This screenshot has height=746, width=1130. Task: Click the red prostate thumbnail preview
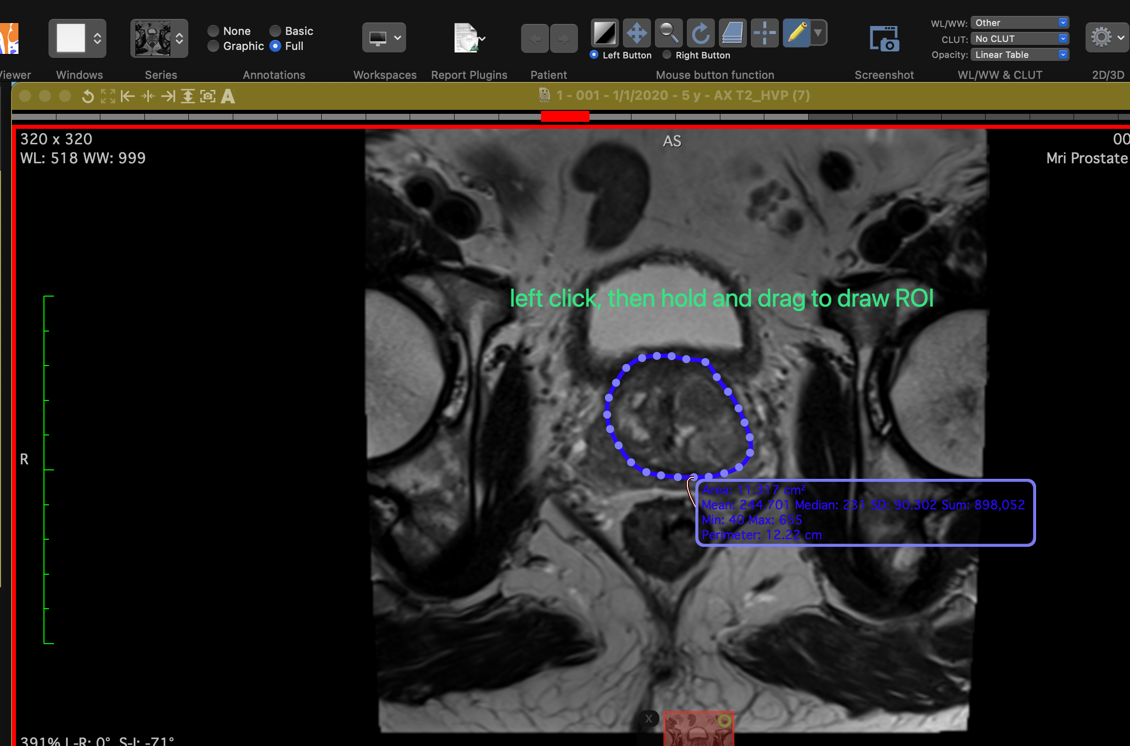click(698, 729)
